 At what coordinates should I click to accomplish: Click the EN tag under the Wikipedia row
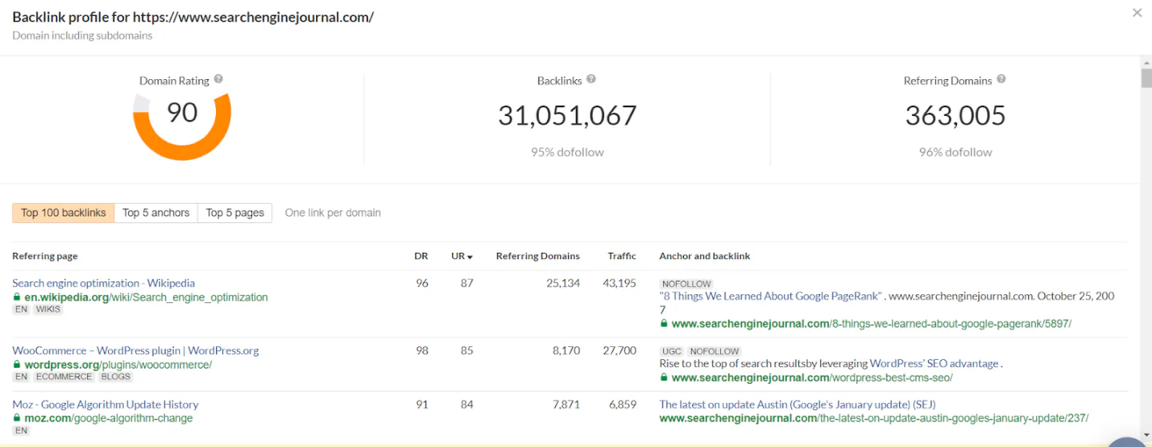click(x=21, y=309)
